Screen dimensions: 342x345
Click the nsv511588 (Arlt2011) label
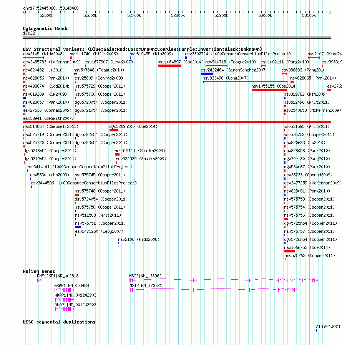98,215
